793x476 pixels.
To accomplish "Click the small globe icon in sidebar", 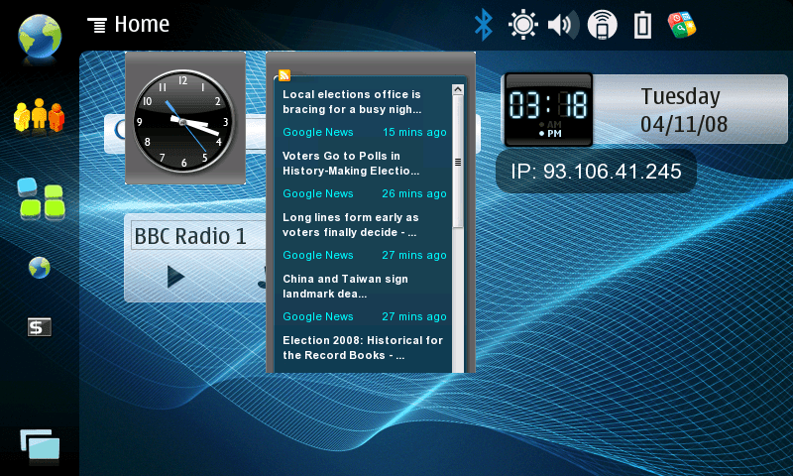I will 40,268.
